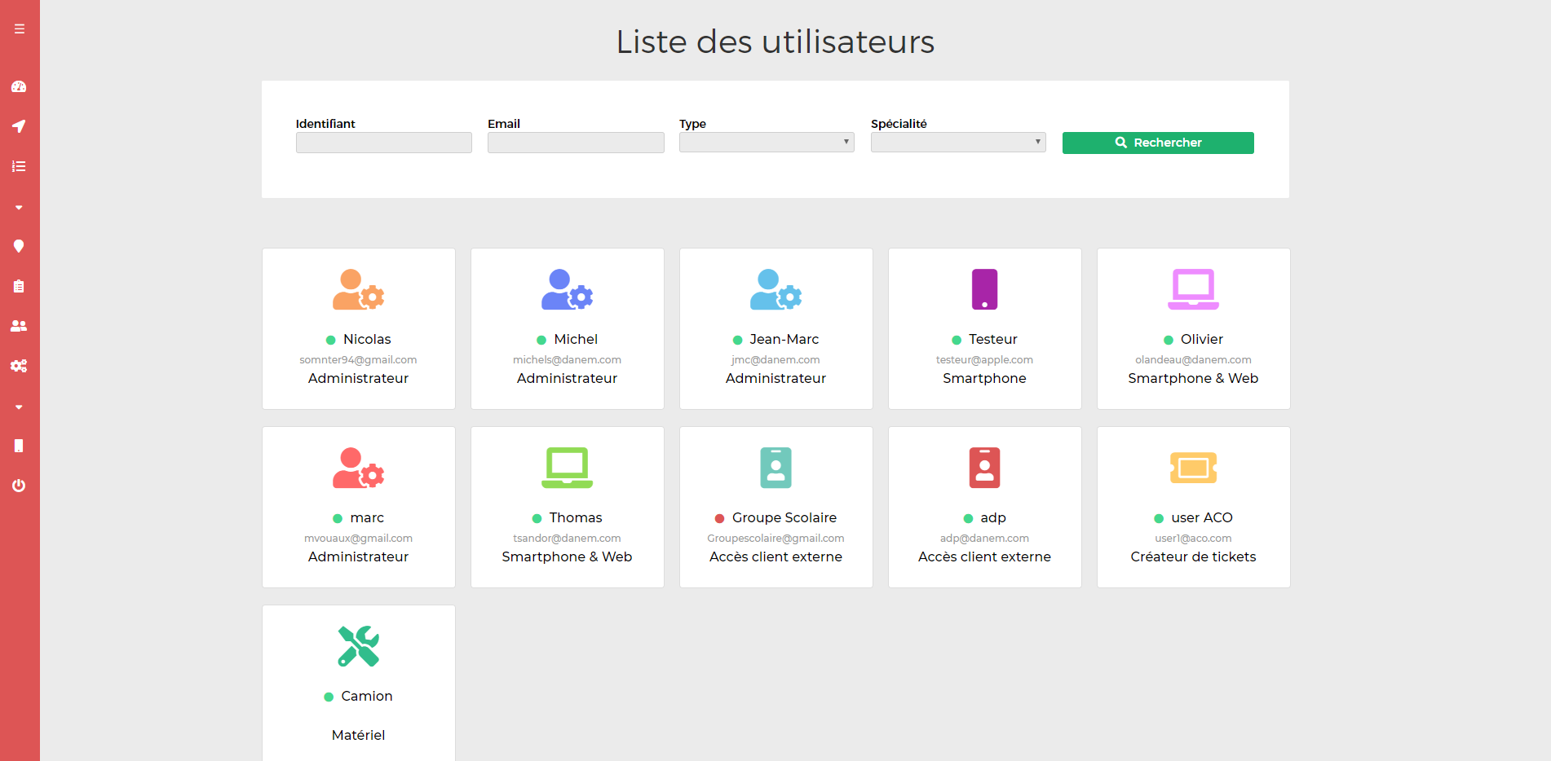Open Nicolas administrator user card
The image size is (1551, 761).
click(x=359, y=328)
